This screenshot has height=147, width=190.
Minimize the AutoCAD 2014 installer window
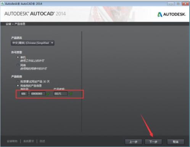coord(171,4)
